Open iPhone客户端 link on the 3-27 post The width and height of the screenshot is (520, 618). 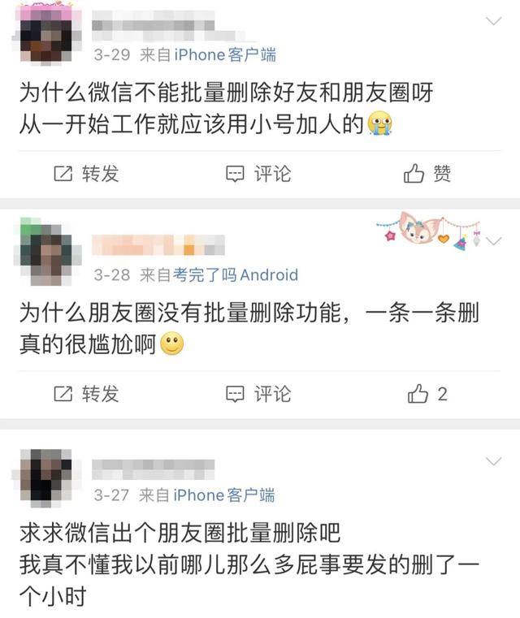pyautogui.click(x=224, y=495)
